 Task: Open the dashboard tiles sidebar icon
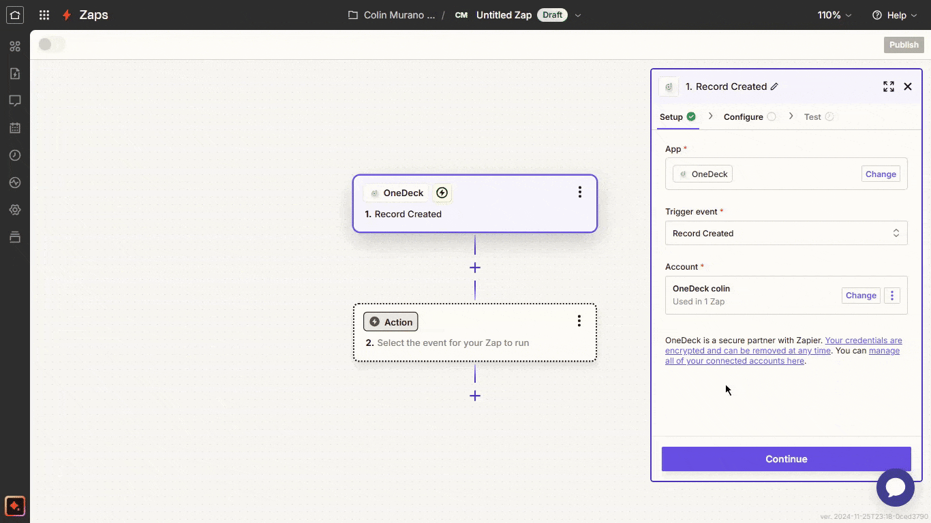pyautogui.click(x=15, y=46)
